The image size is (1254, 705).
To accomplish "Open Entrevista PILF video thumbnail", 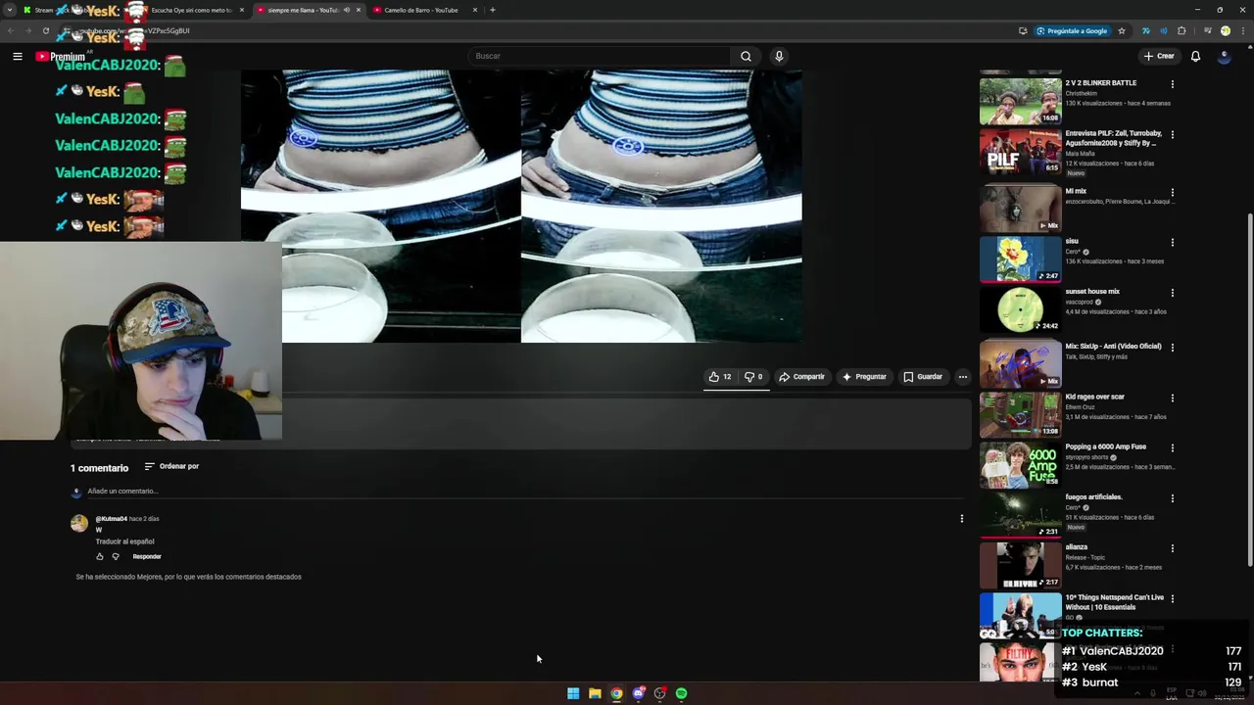I will [x=1020, y=151].
